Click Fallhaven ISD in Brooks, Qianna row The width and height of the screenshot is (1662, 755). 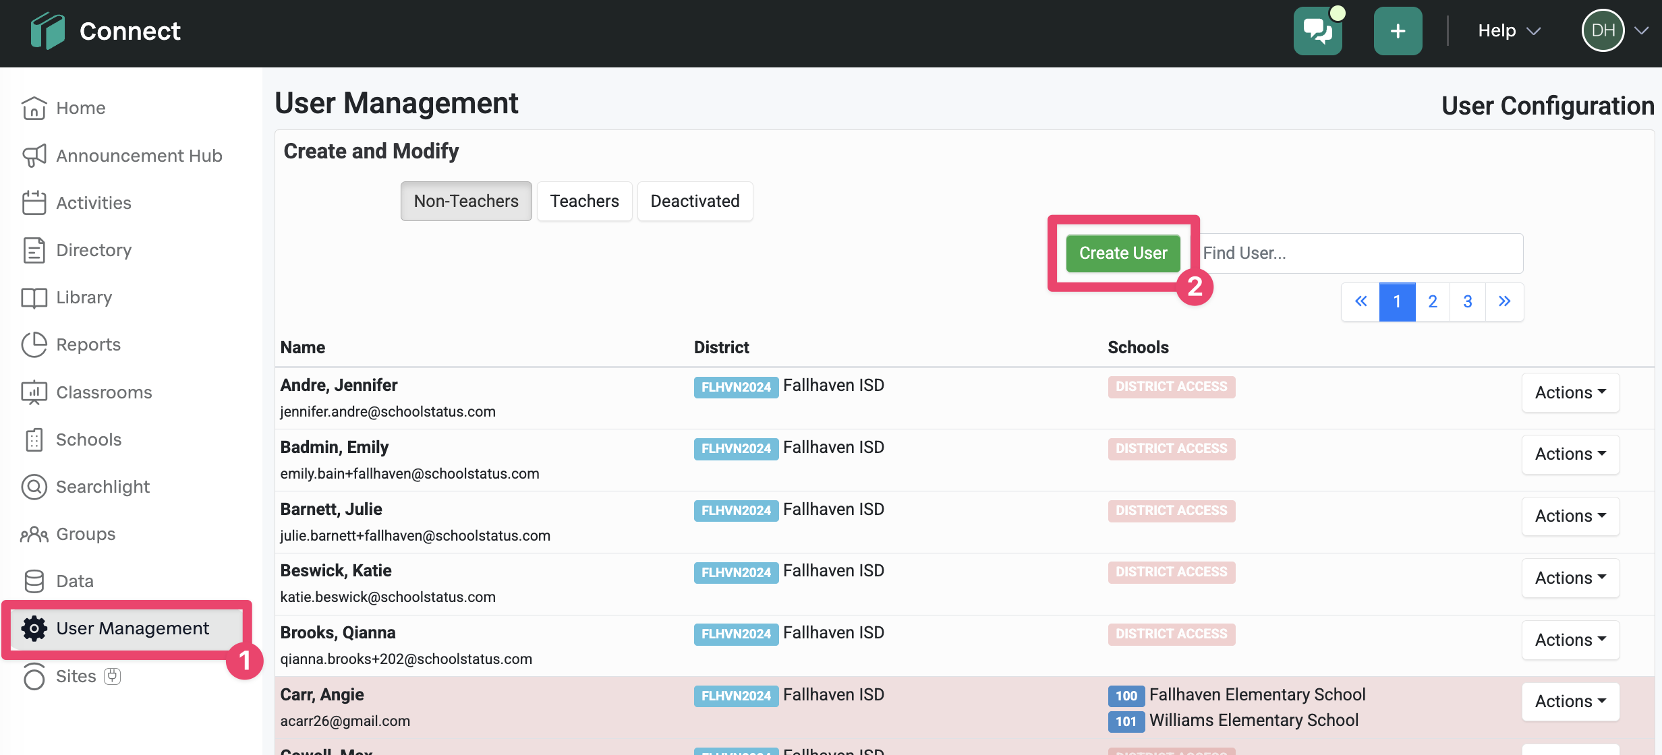pyautogui.click(x=834, y=632)
